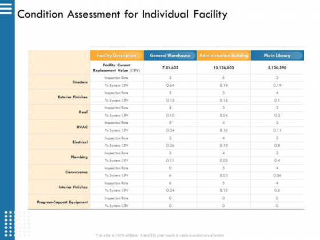The height and width of the screenshot is (240, 320).
Task: Select the Structure CRV cell 0.64
Action: [170, 86]
